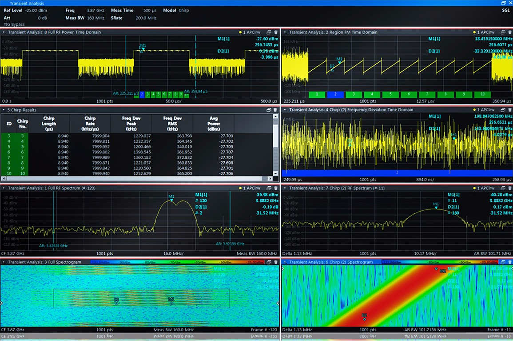Delete the Full RF Spectrum window
Screen dimensions: 513x341
276,188
